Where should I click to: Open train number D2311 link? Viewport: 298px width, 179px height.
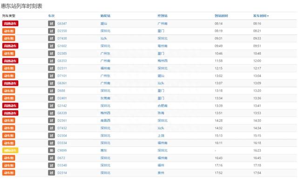[x=62, y=68]
